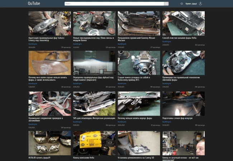Open Nissan Murano bumper video thumbnail

click(x=139, y=23)
